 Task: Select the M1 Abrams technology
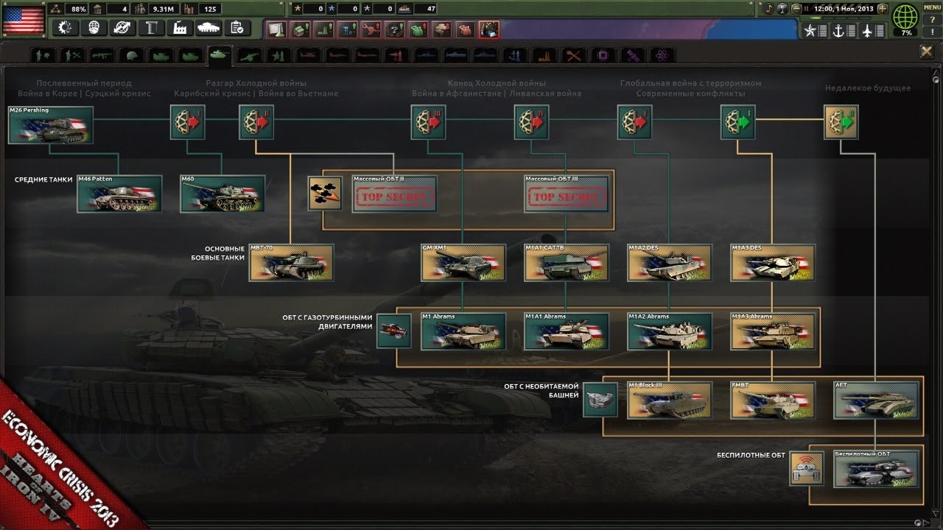pyautogui.click(x=463, y=331)
